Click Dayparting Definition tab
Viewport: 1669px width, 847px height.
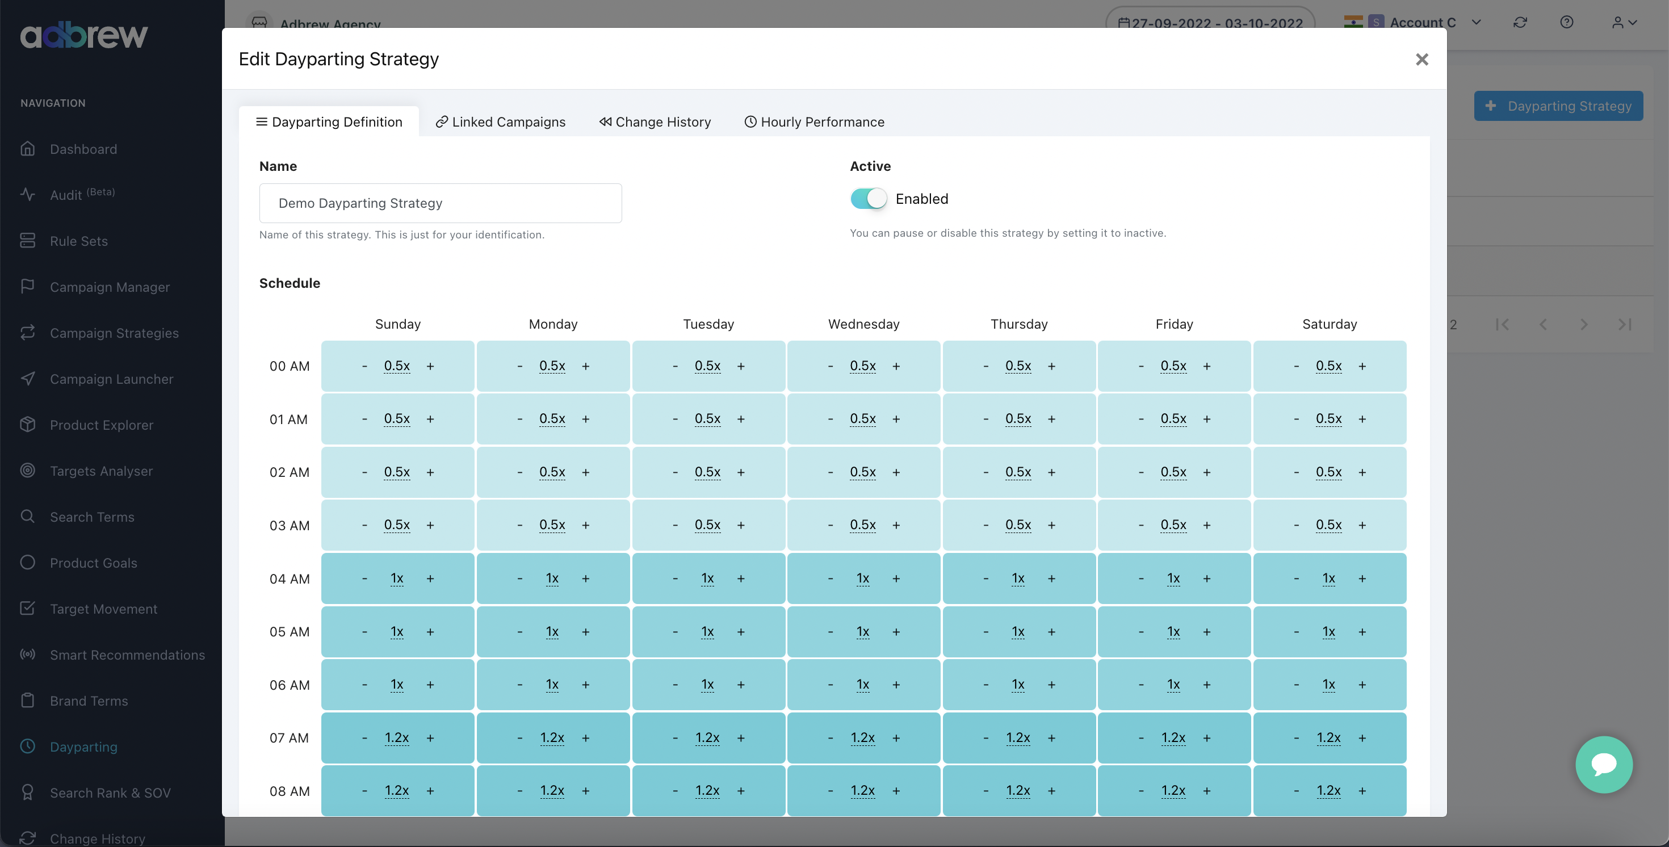pyautogui.click(x=328, y=121)
